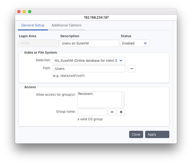The width and height of the screenshot is (192, 165).
Task: Switch to the Additional Options tab
Action: click(x=66, y=25)
